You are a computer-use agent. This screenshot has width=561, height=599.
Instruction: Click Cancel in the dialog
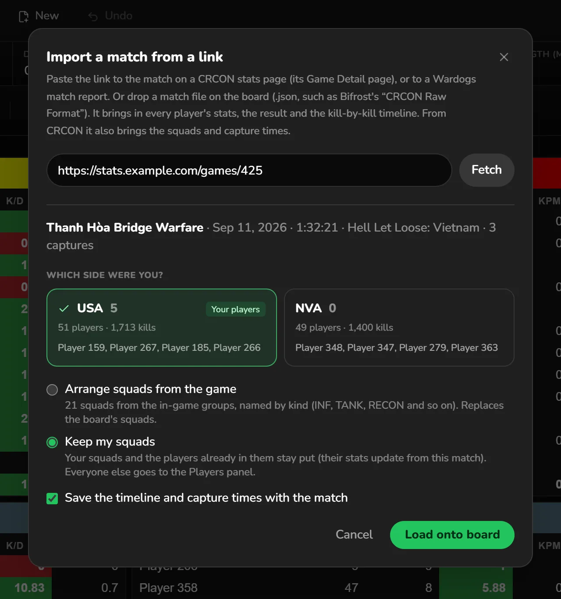click(354, 535)
